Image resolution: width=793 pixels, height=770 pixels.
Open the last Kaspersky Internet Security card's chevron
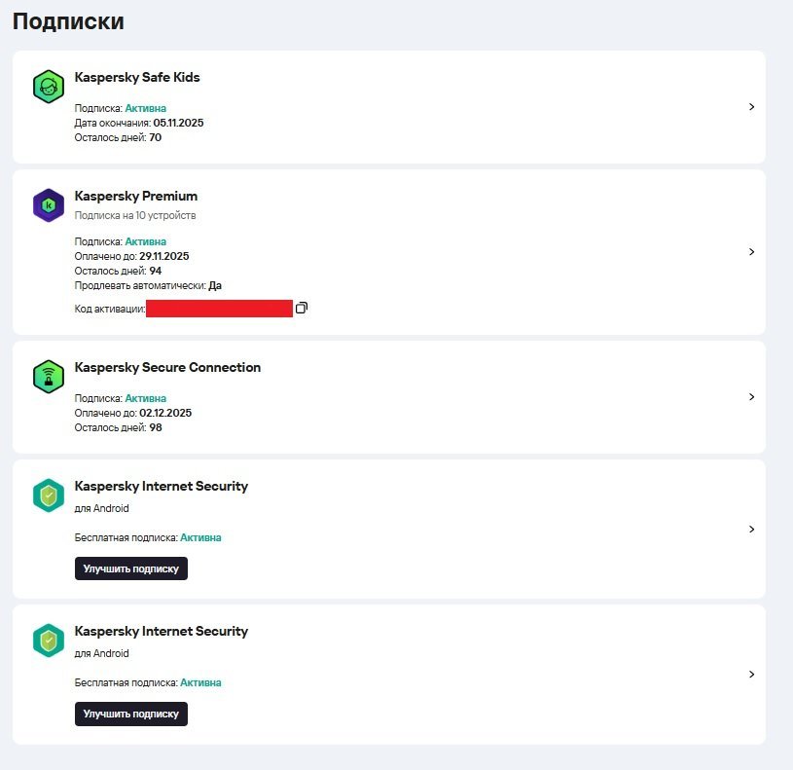click(751, 675)
